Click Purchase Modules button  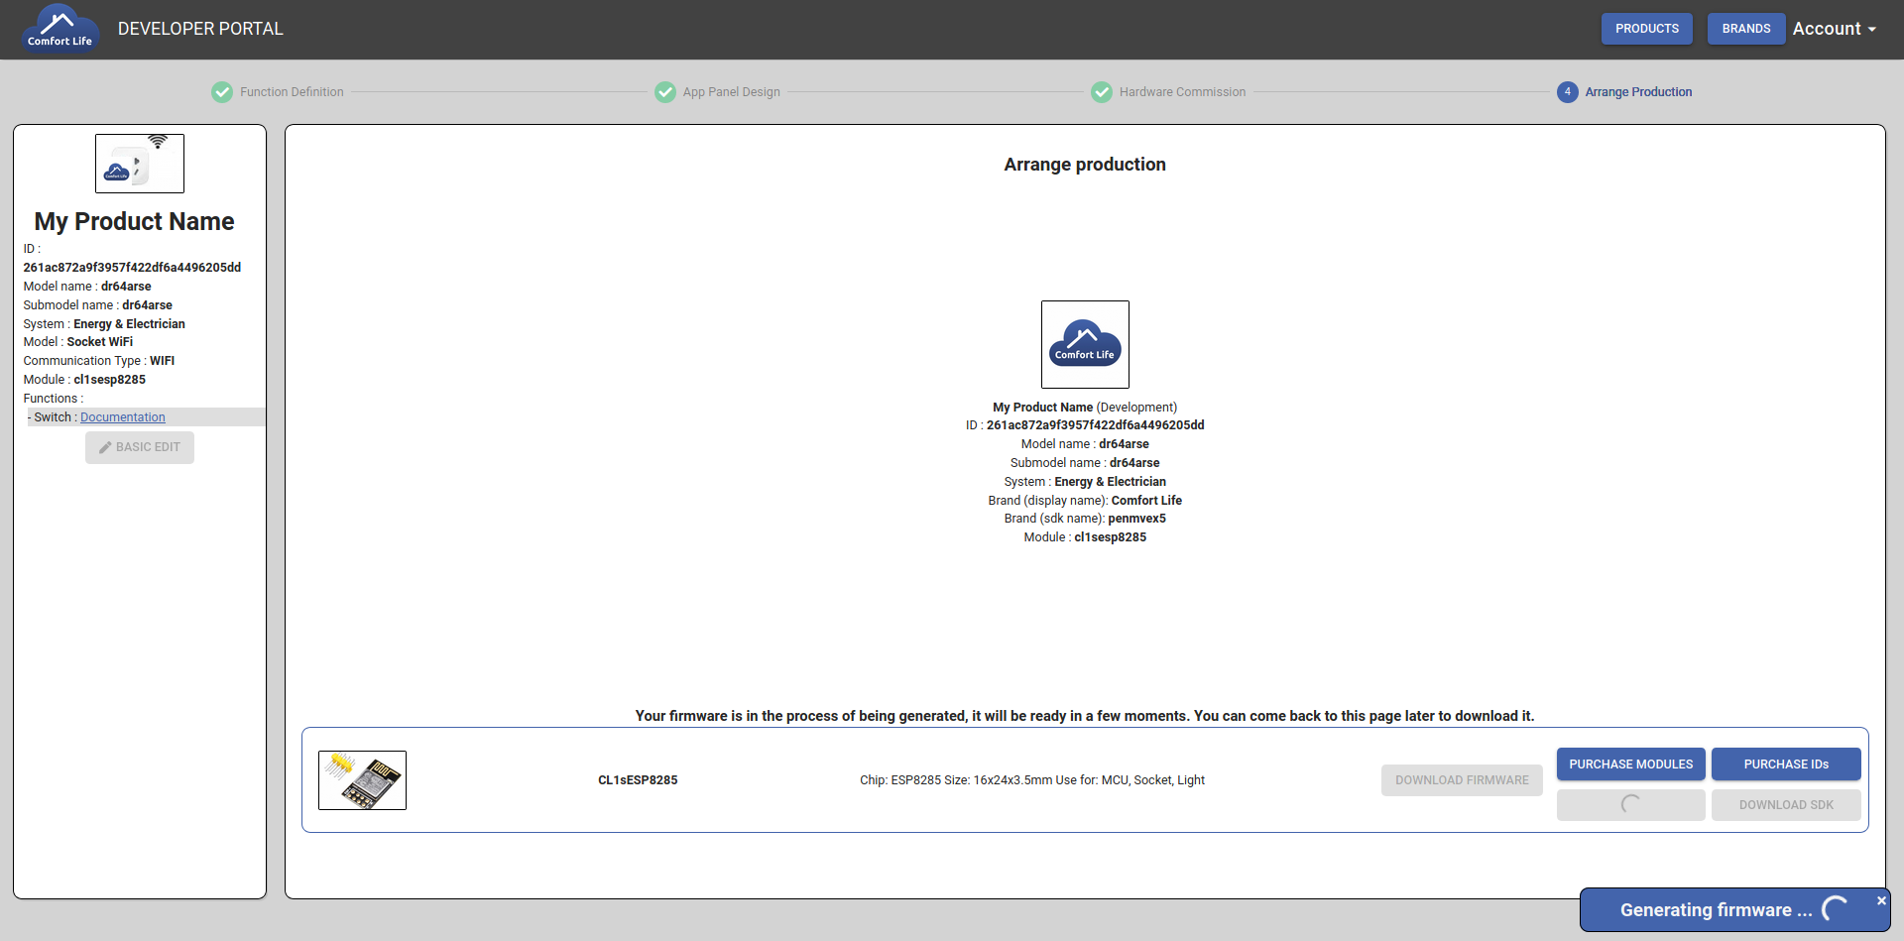click(x=1630, y=765)
